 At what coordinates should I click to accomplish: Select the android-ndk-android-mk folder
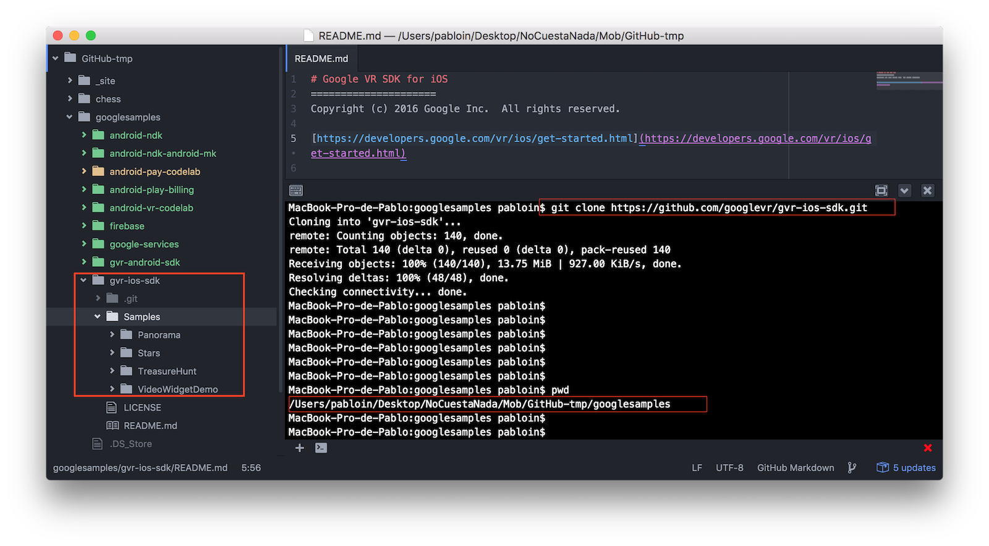click(163, 153)
